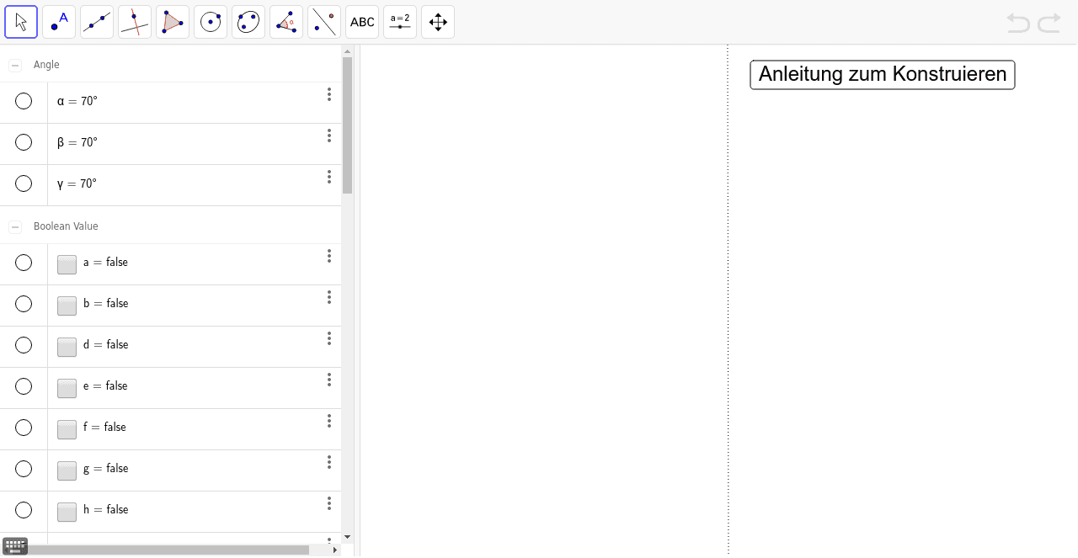Select the Ellipse conic tool
1078x558 pixels.
coord(248,22)
